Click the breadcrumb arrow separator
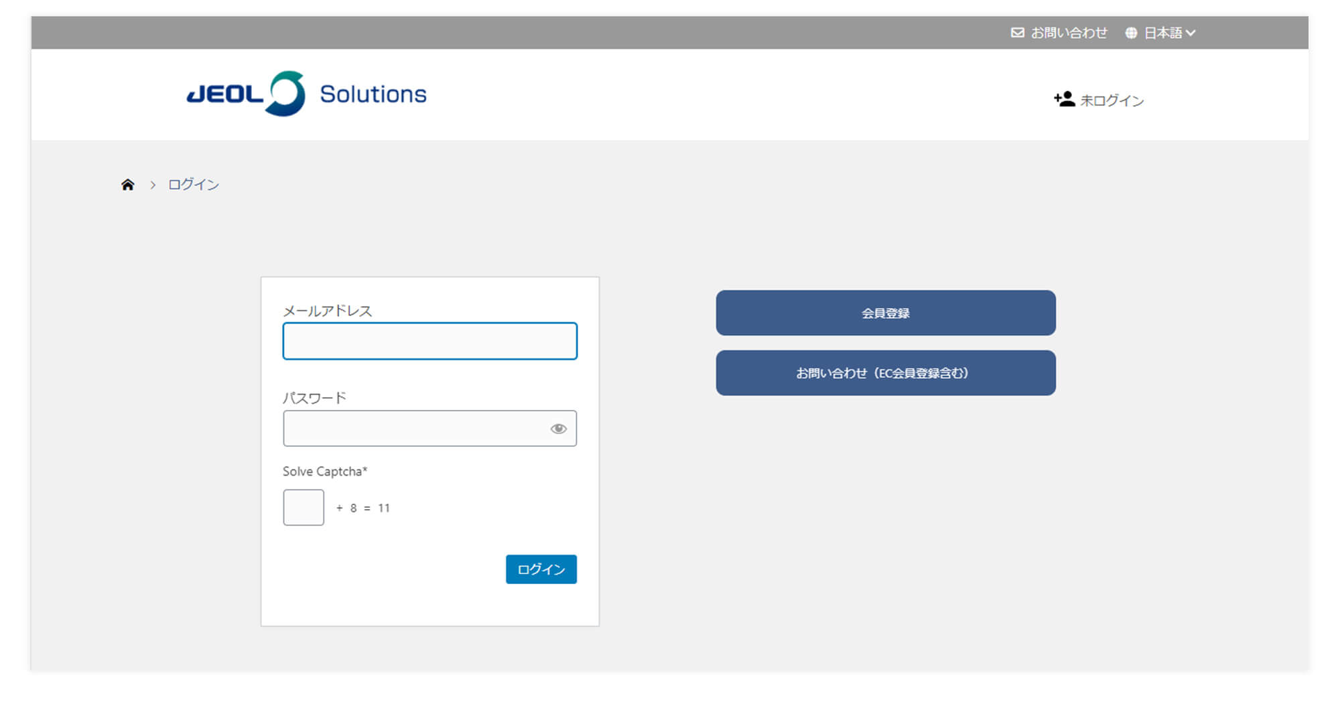 tap(153, 185)
